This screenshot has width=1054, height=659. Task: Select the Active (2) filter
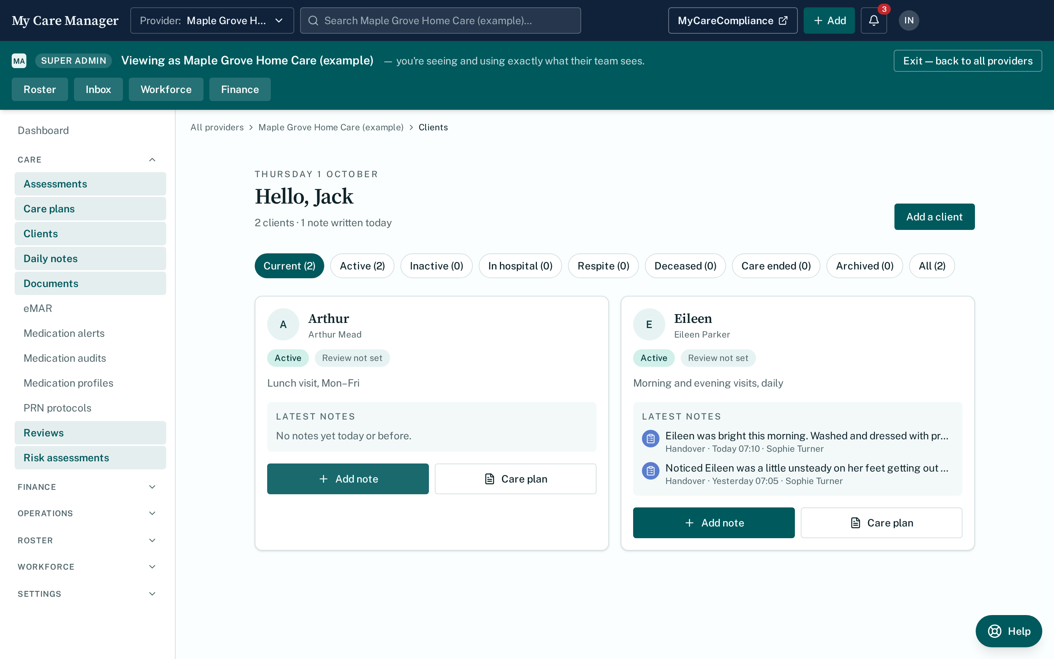point(362,266)
